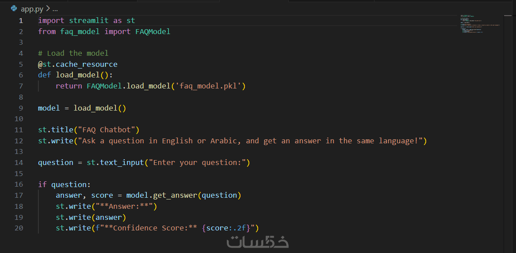Place cursor on the FAQModel import name
The height and width of the screenshot is (253, 516).
[153, 32]
